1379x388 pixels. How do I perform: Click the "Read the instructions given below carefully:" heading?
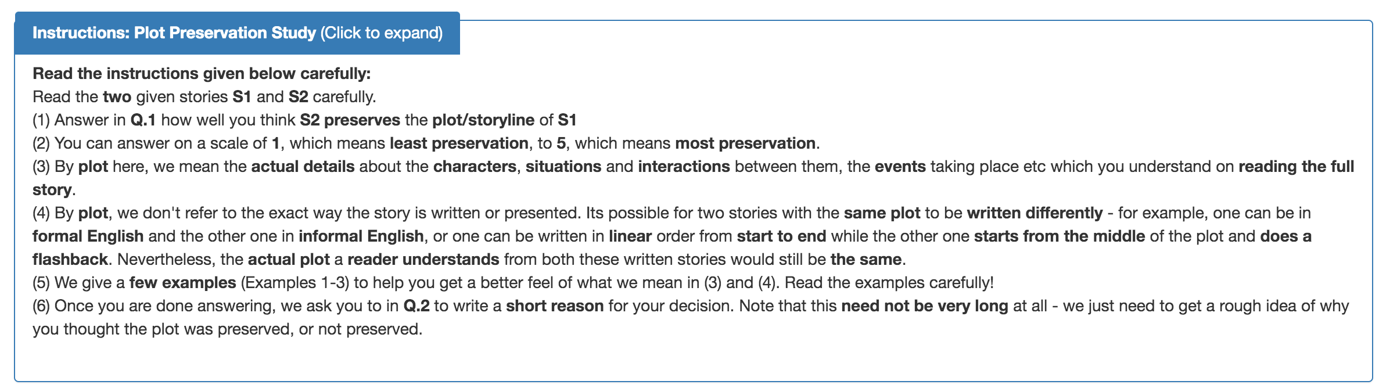(x=202, y=74)
